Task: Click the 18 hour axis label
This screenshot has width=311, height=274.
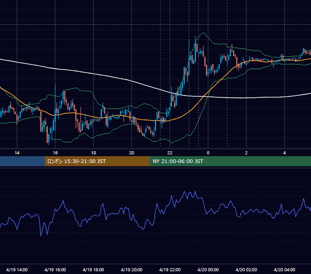Action: pyautogui.click(x=93, y=153)
